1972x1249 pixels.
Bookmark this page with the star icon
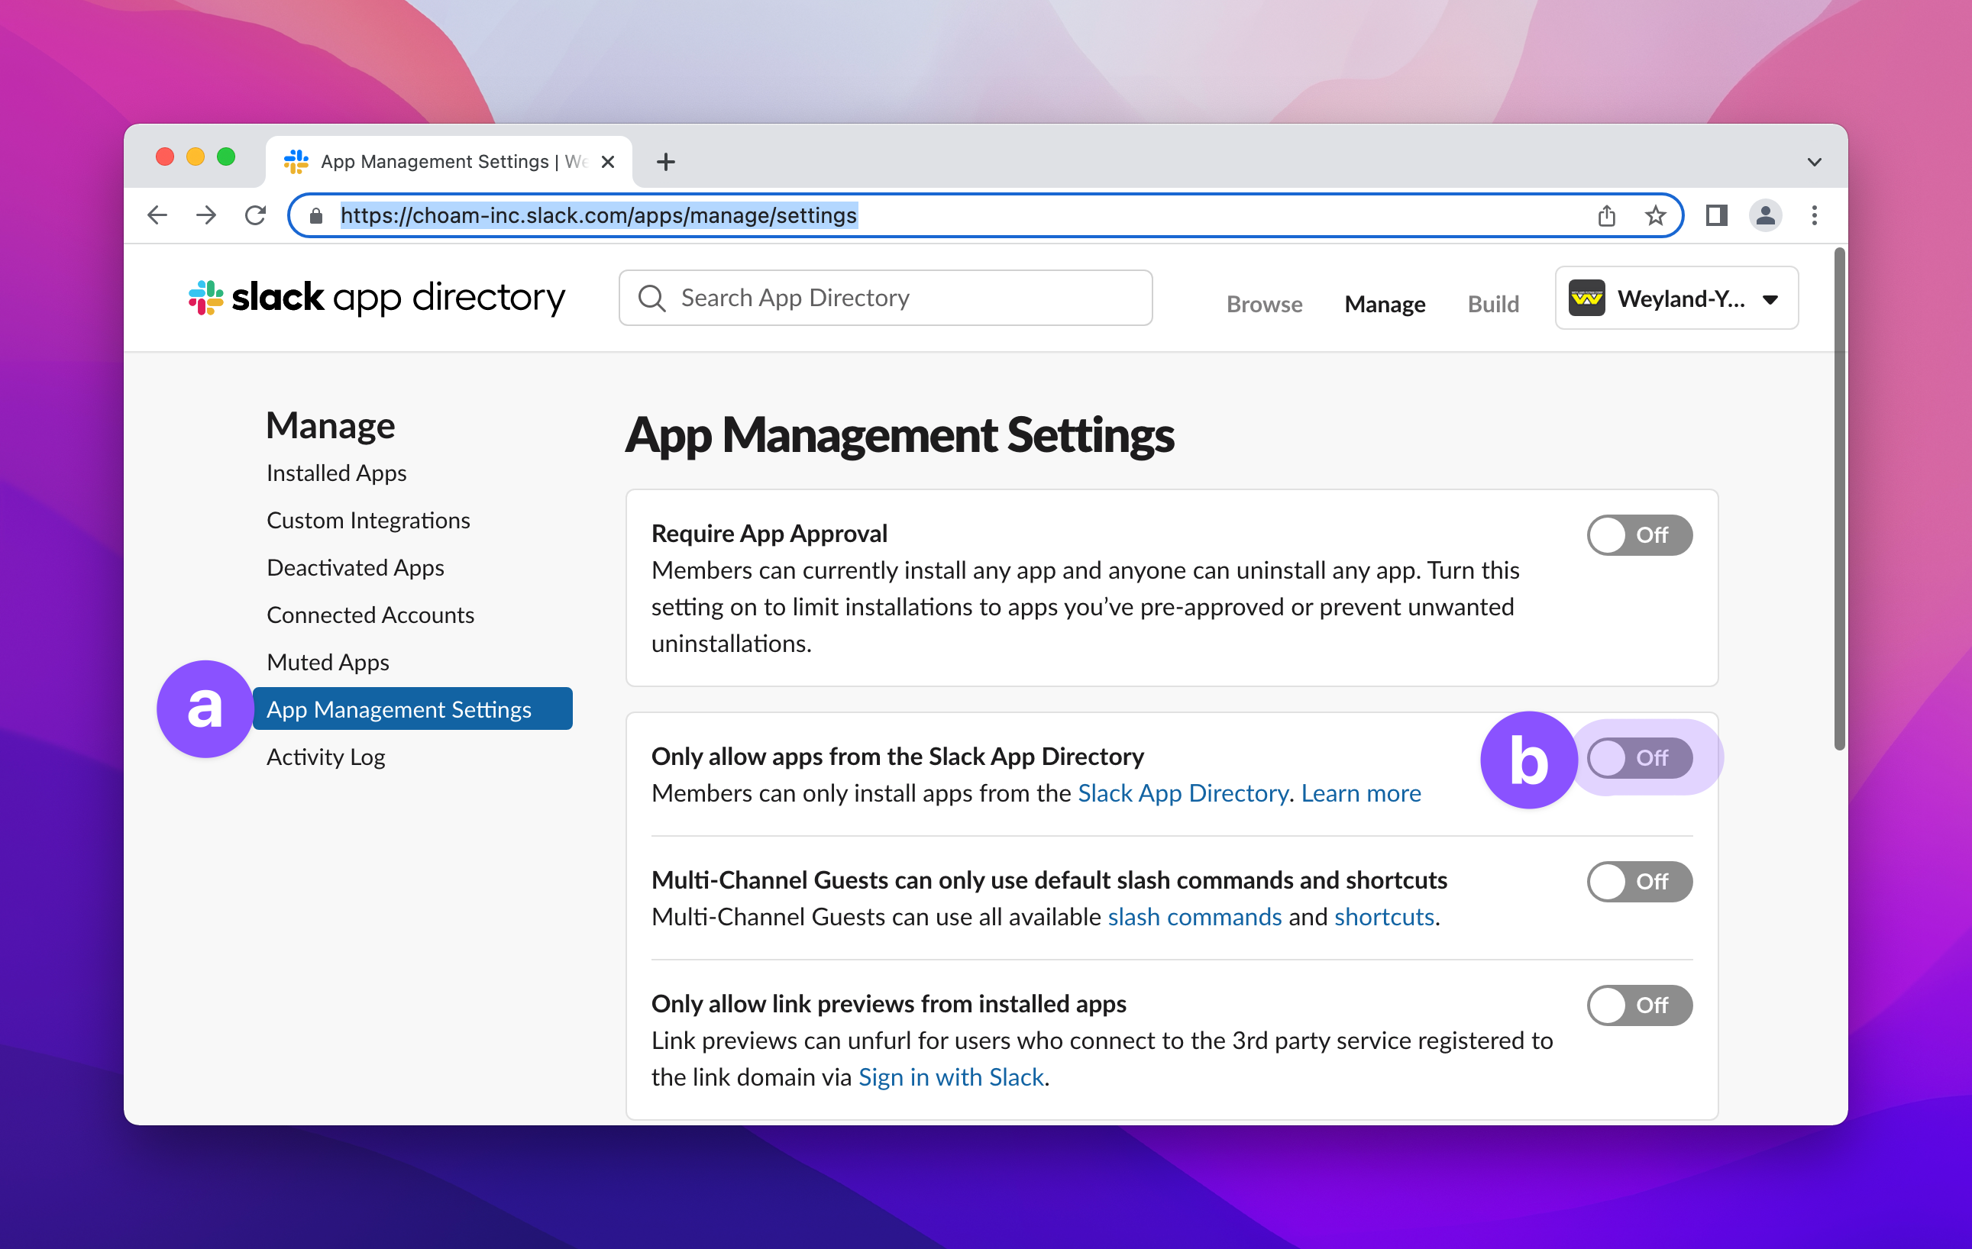tap(1655, 215)
